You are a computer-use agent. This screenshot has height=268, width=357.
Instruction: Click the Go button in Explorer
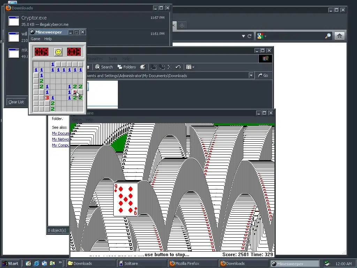[263, 75]
